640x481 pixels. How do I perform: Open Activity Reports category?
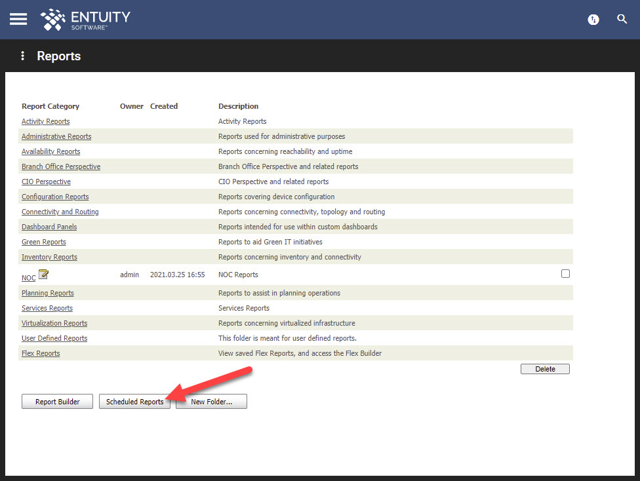46,121
